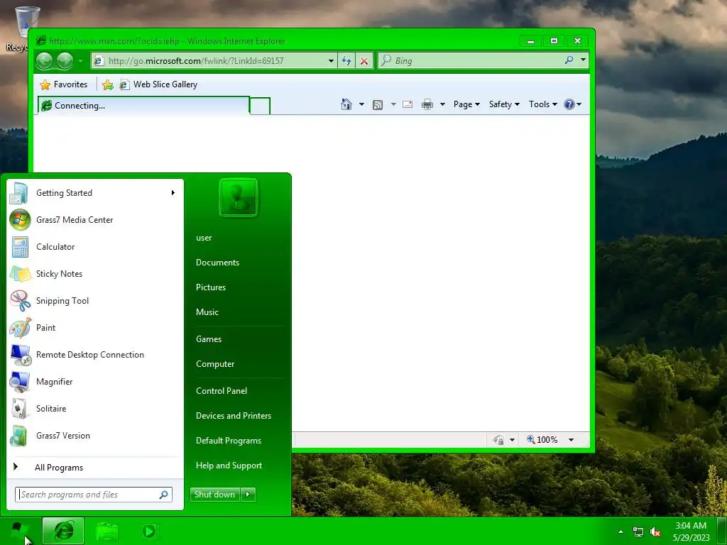Open Devices and Printers
727x545 pixels.
click(x=234, y=416)
